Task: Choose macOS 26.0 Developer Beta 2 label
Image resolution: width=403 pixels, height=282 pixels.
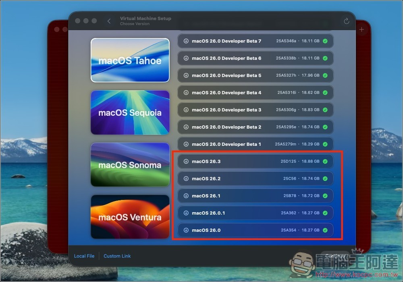Action: [x=226, y=127]
